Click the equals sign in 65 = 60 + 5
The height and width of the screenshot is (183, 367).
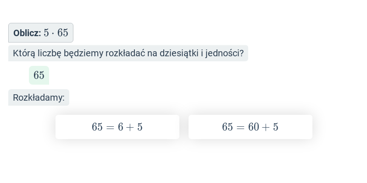(x=240, y=127)
